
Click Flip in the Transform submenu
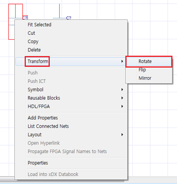click(149, 70)
